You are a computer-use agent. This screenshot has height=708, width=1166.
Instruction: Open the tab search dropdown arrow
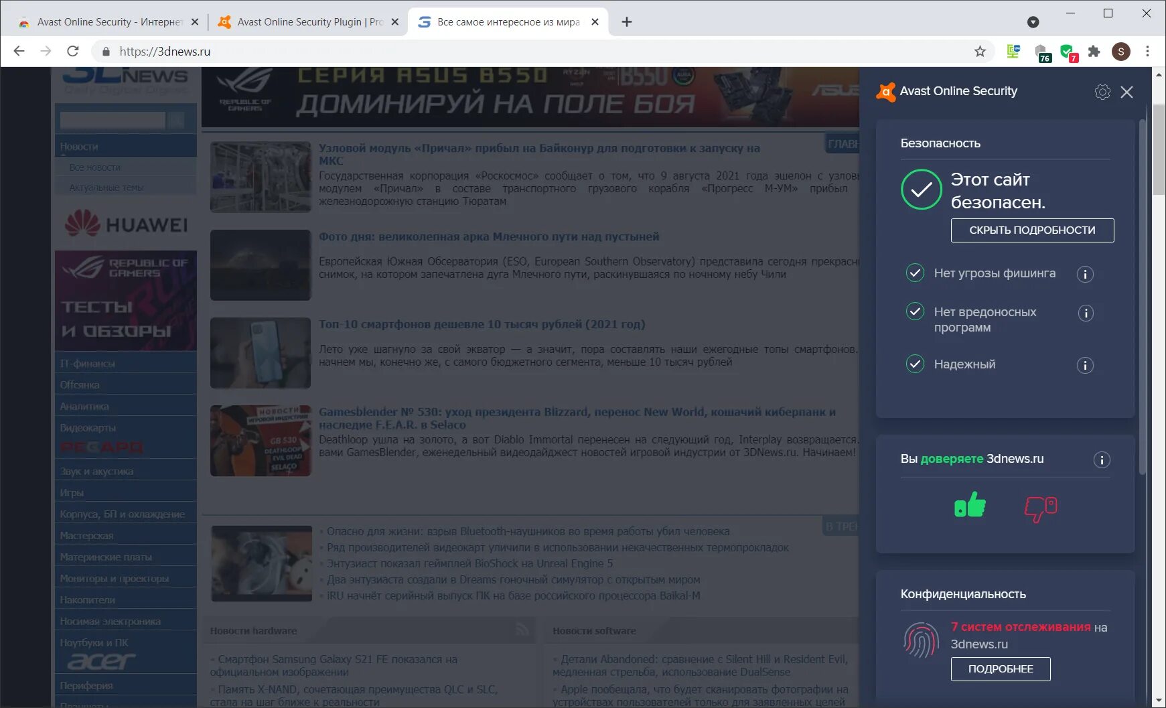tap(1033, 22)
